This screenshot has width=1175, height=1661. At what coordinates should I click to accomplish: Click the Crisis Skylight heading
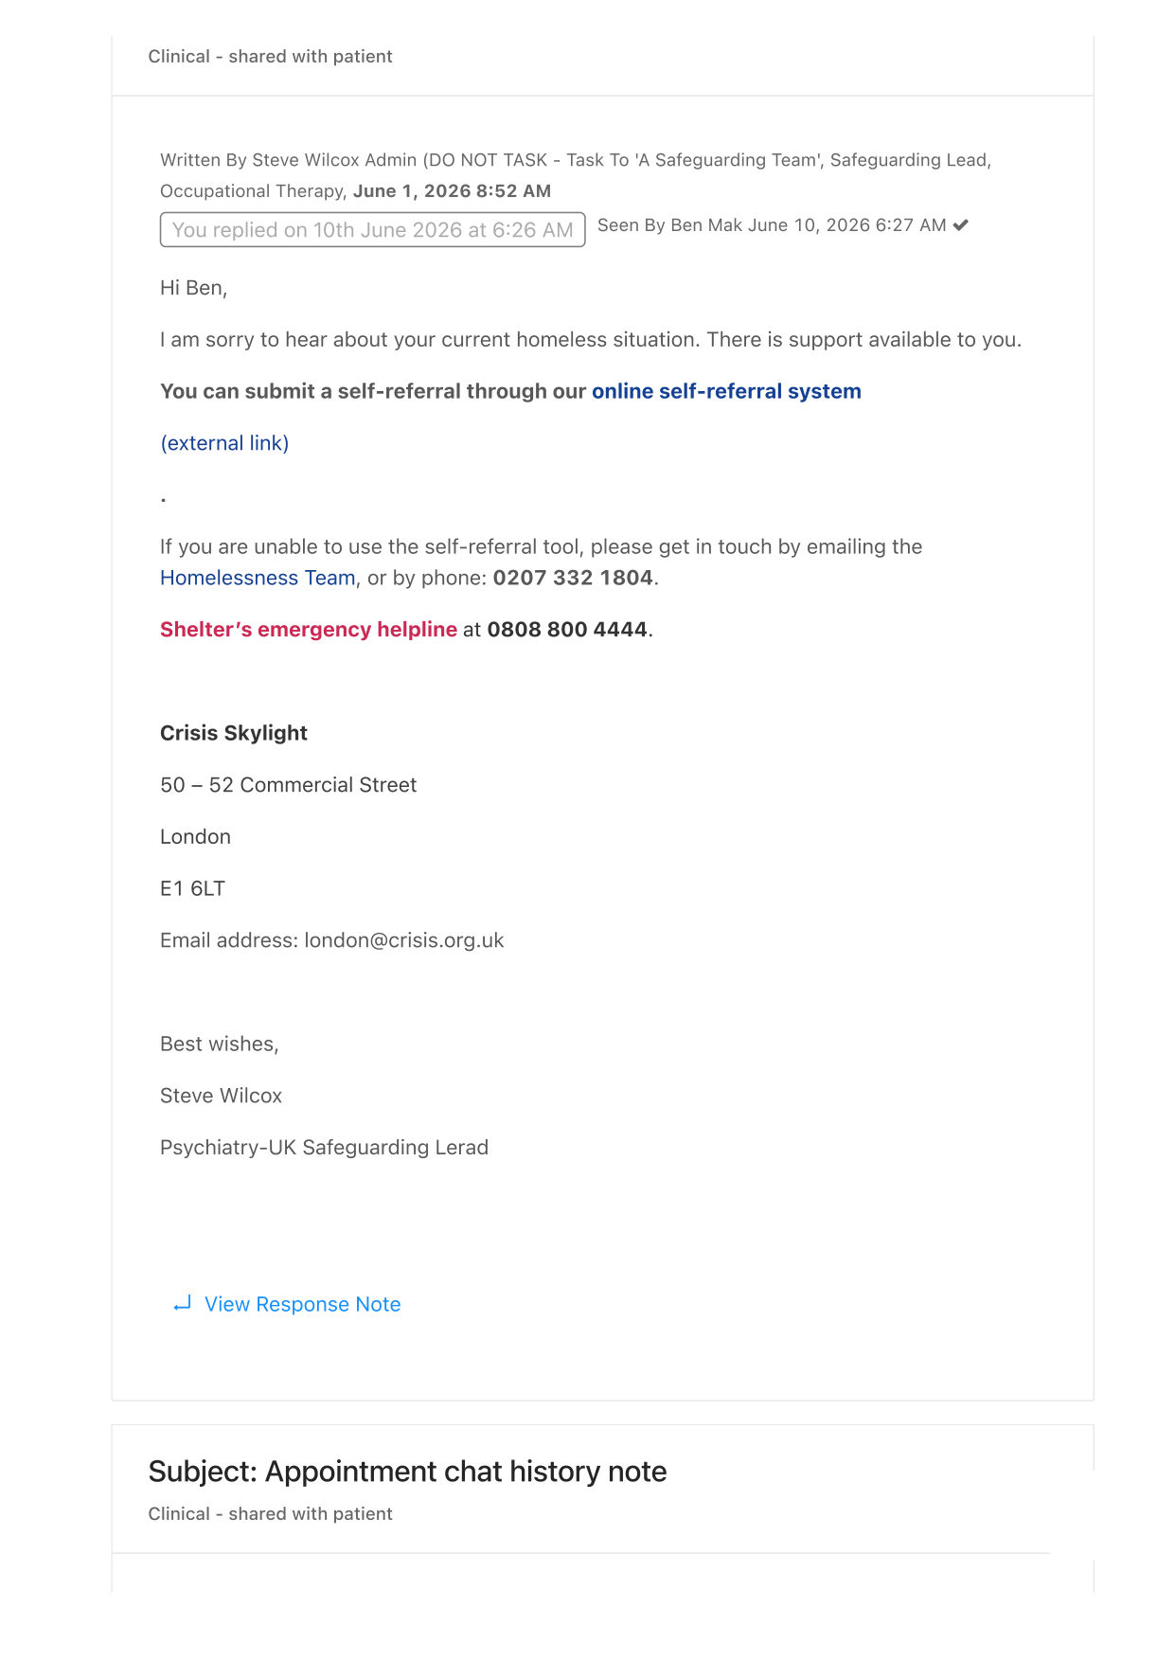pos(234,733)
